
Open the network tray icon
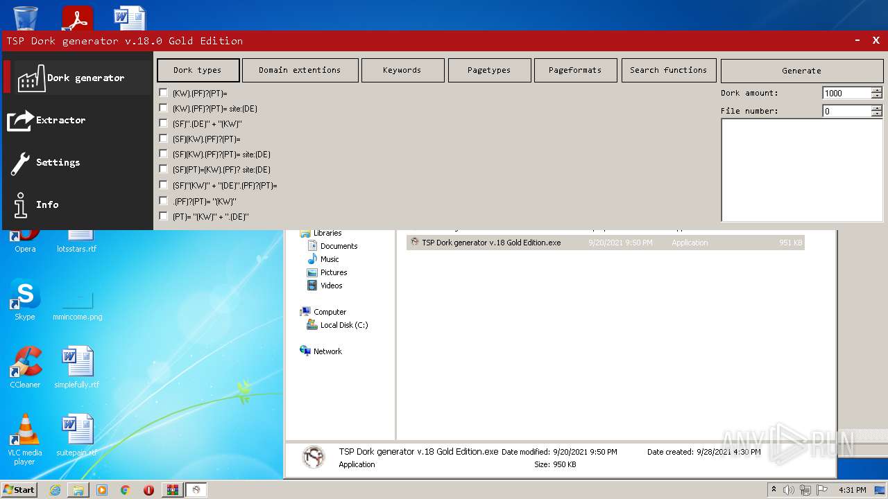805,490
